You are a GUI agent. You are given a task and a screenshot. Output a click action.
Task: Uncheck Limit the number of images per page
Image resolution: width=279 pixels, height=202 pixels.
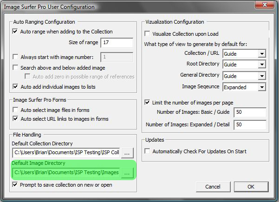(147, 103)
